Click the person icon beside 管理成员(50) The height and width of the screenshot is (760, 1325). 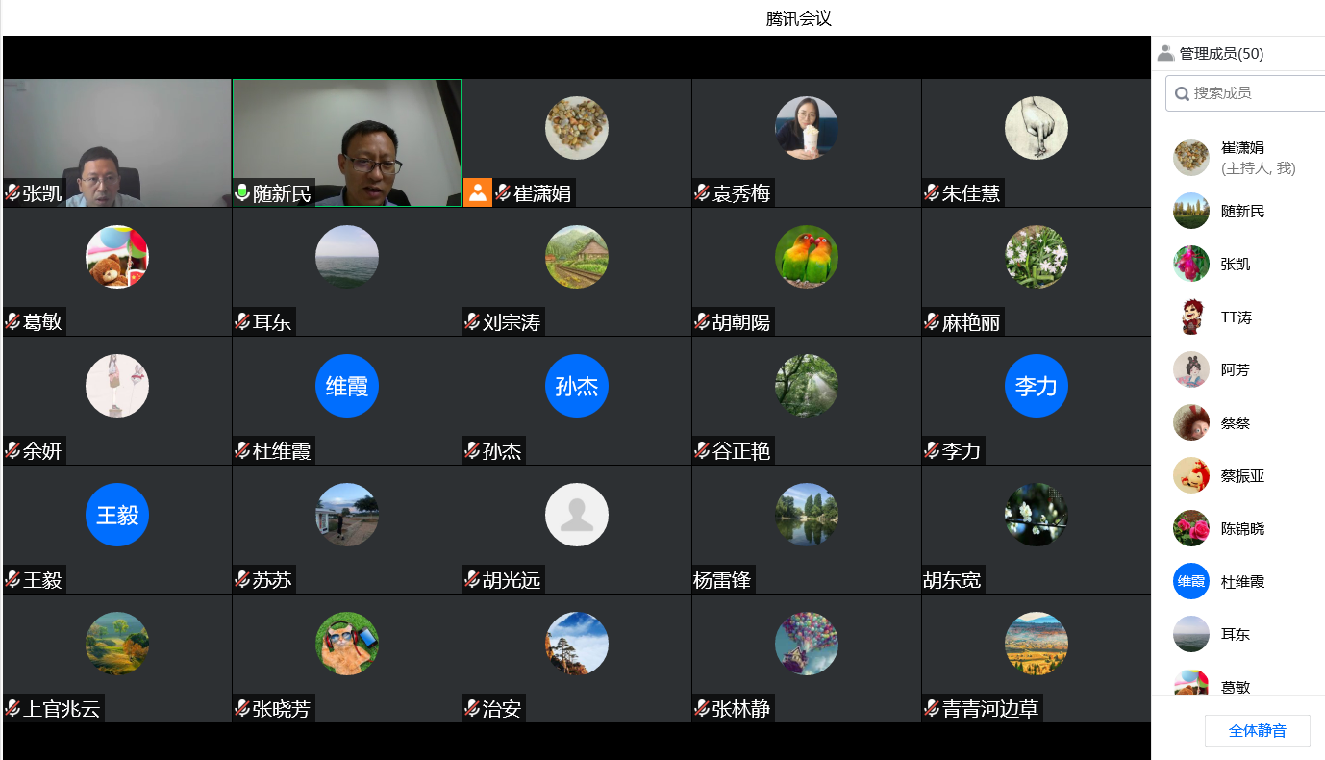coord(1165,54)
